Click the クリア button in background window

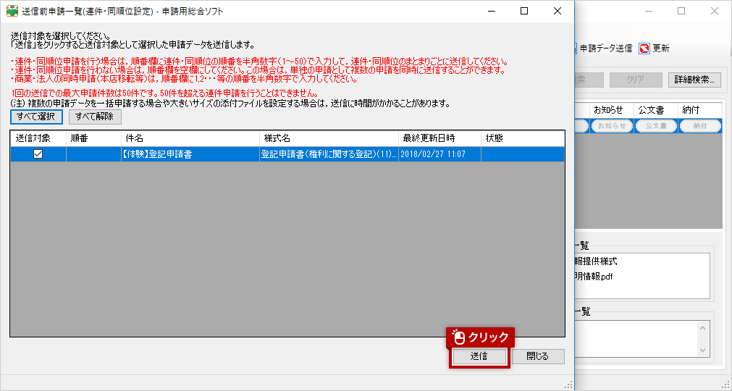click(636, 80)
